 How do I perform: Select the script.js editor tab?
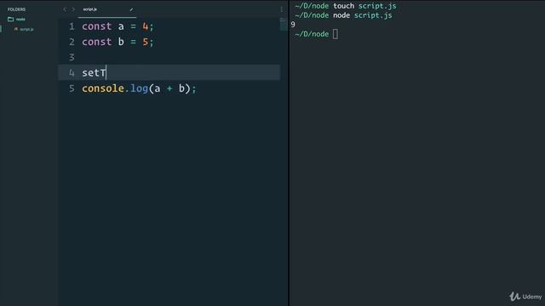click(x=107, y=9)
